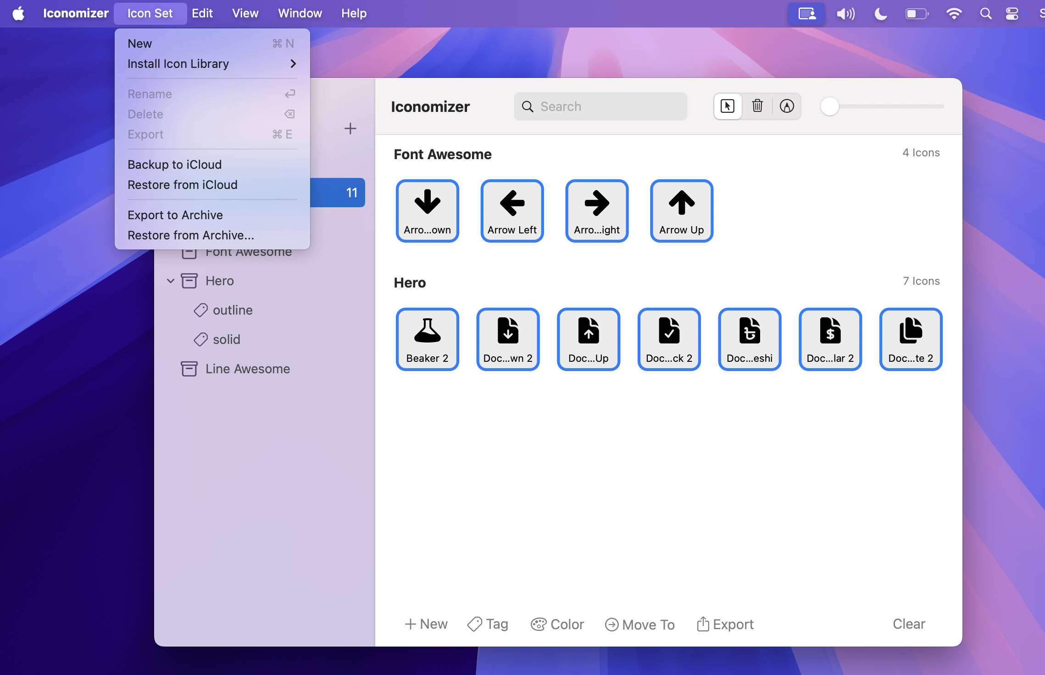Choose Backup to iCloud from the menu
This screenshot has width=1045, height=675.
[174, 164]
